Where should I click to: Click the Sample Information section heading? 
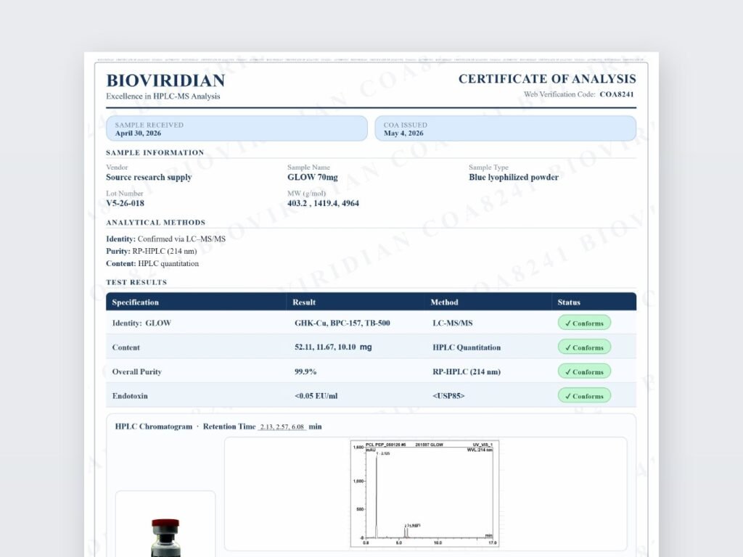point(155,152)
